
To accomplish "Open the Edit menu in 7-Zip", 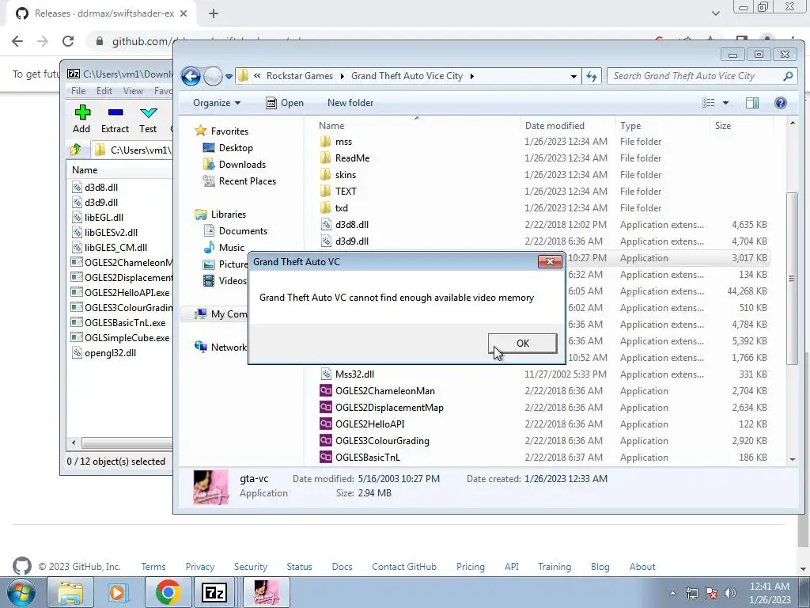I will tap(104, 91).
